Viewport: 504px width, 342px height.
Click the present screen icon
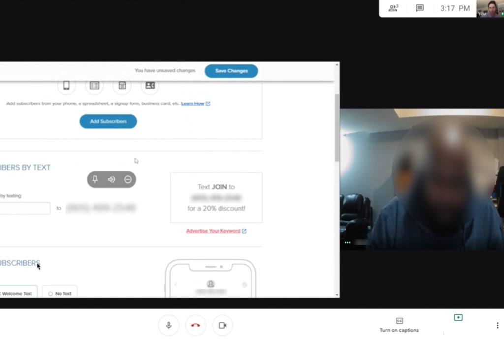[458, 318]
